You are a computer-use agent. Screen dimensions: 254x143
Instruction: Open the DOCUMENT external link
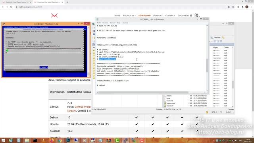[x=185, y=15]
